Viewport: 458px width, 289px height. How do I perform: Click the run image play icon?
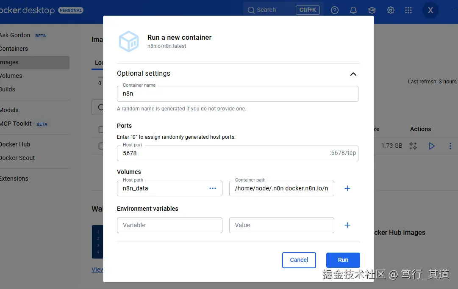[432, 146]
